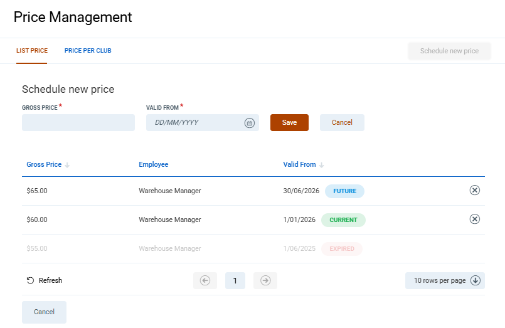
Task: Click the Valid From date field
Action: pyautogui.click(x=194, y=123)
